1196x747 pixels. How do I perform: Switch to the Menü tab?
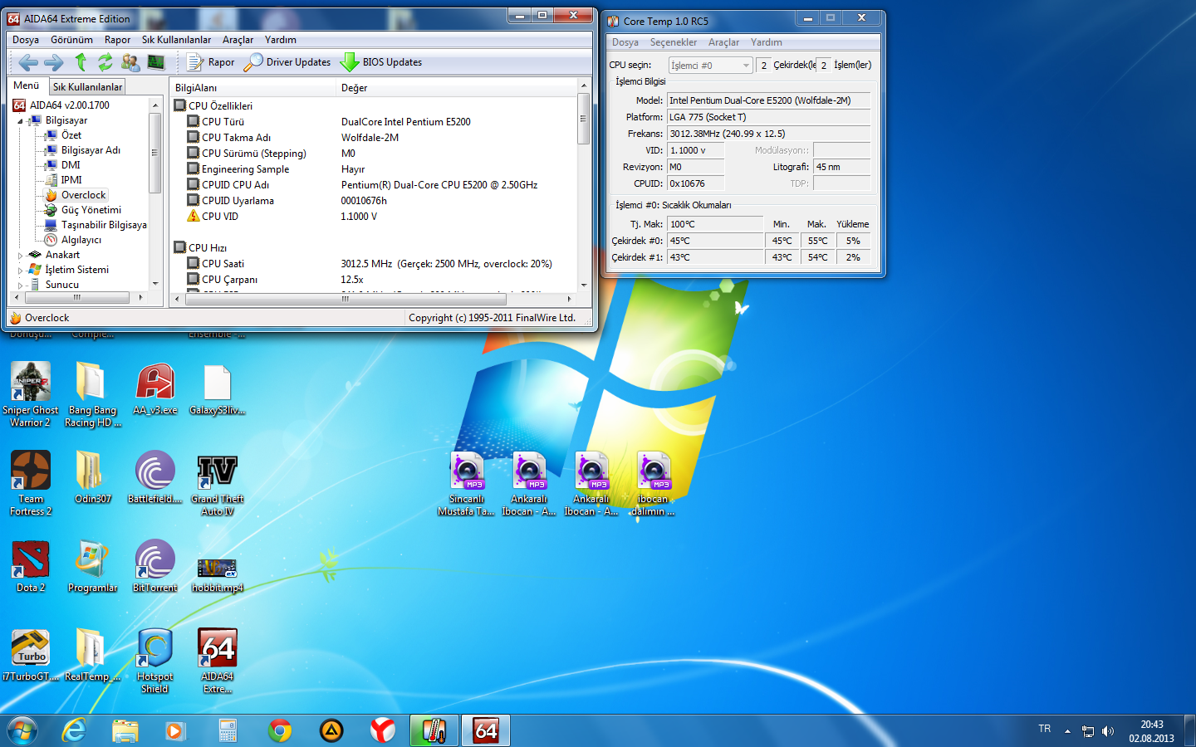click(x=27, y=85)
